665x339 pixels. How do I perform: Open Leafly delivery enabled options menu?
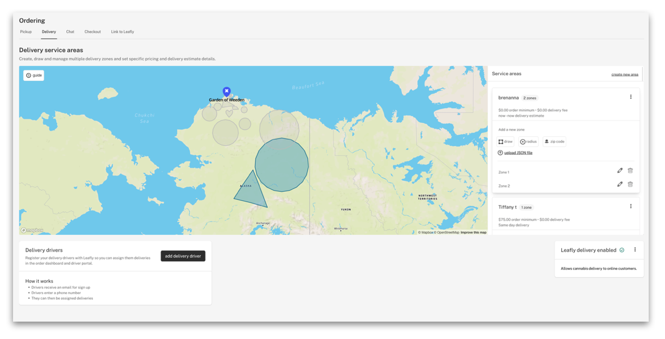pyautogui.click(x=635, y=250)
